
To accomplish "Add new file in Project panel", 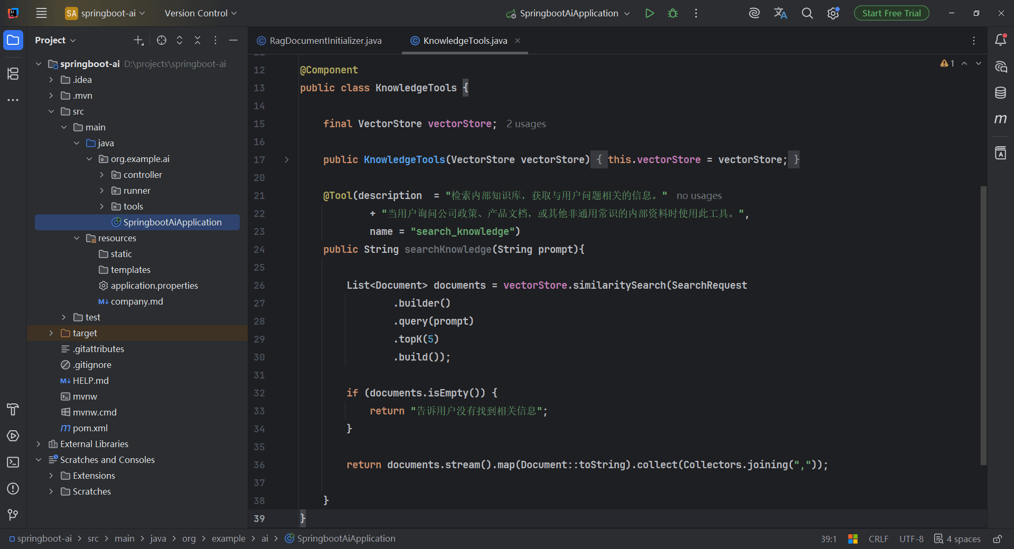I will [138, 40].
